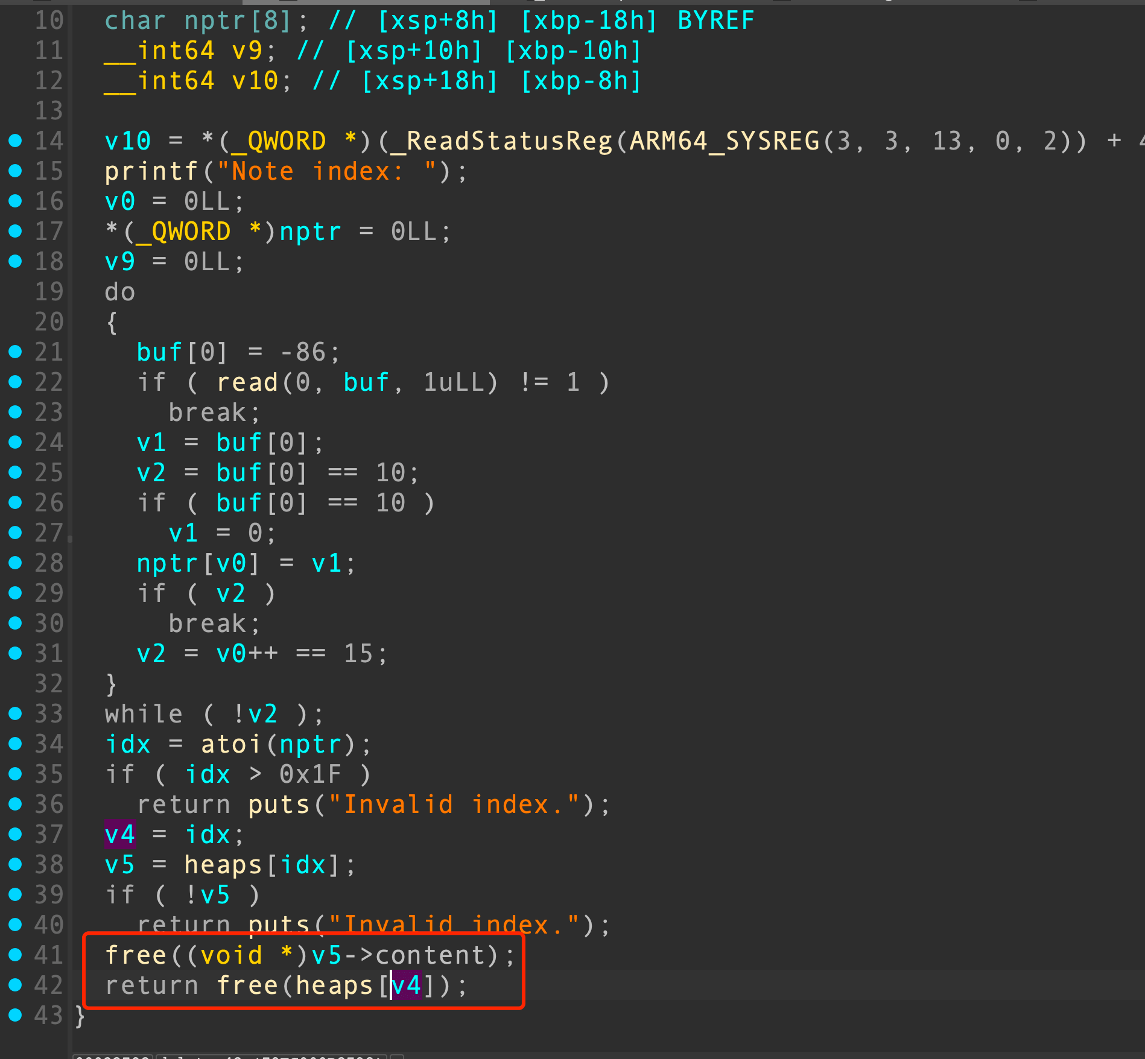The image size is (1145, 1059).
Task: Click the closing brace on line 43
Action: (80, 1016)
